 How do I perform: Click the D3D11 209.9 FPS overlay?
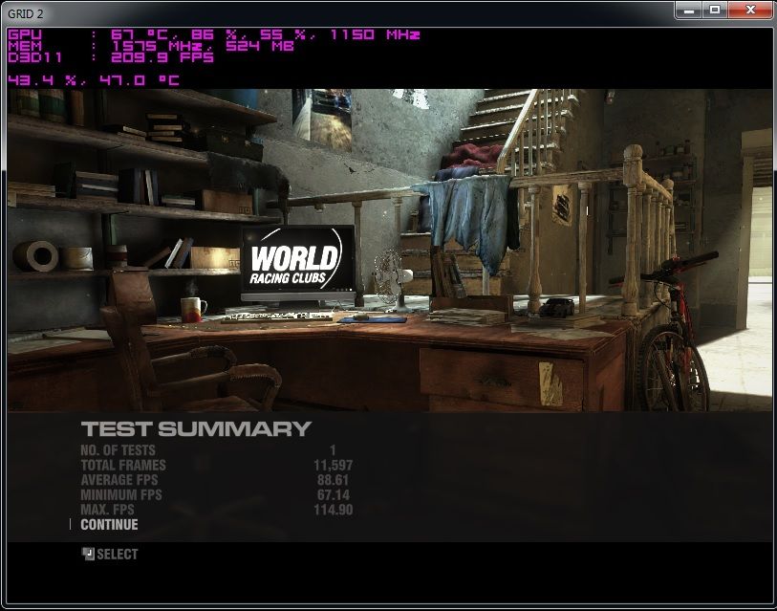(111, 57)
